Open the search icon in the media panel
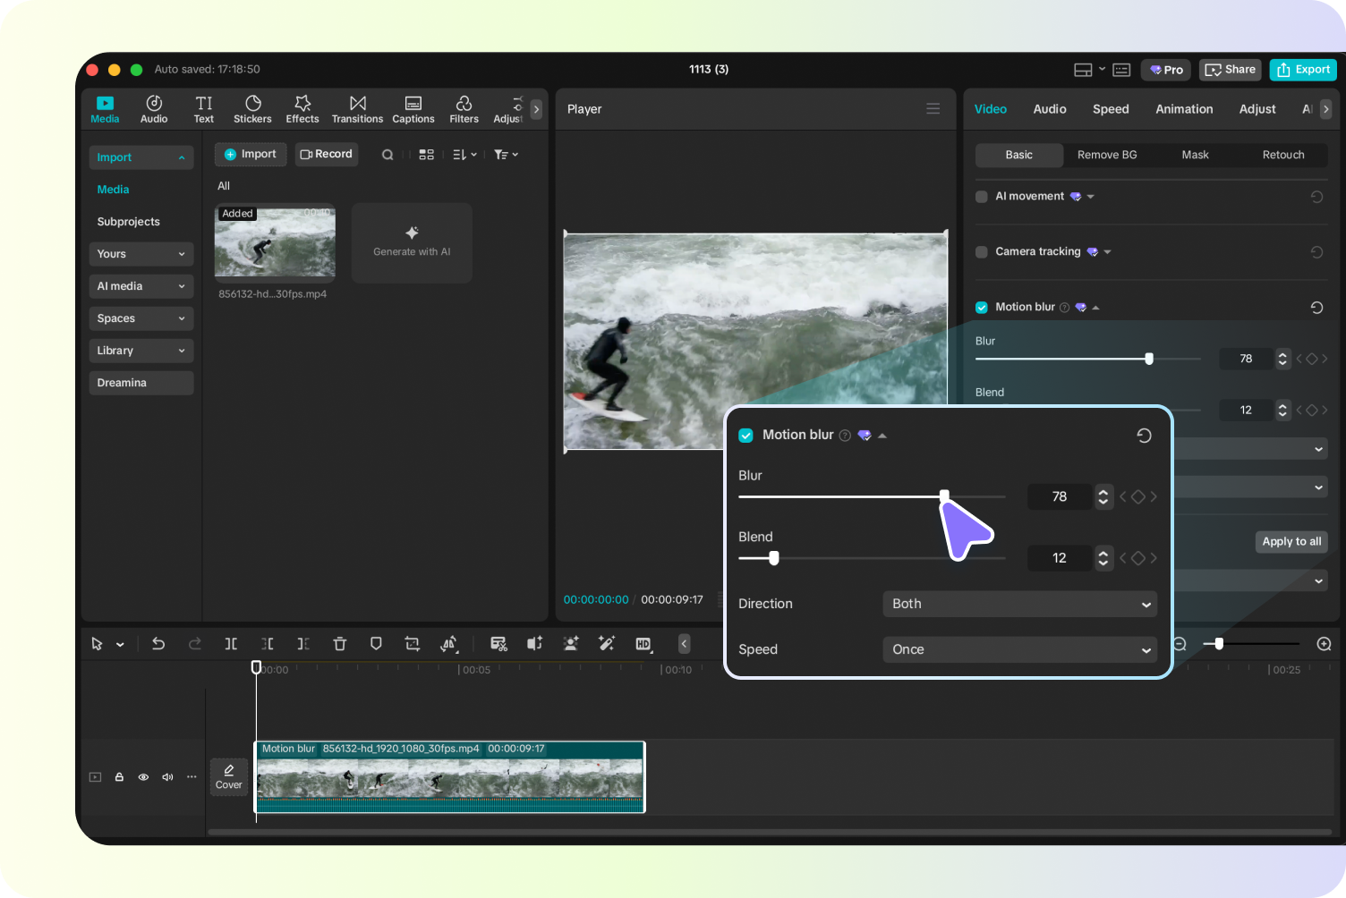Image resolution: width=1346 pixels, height=898 pixels. click(x=388, y=154)
